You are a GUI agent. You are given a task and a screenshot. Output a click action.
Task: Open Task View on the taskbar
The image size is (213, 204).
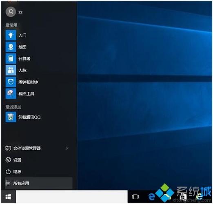click(x=135, y=197)
